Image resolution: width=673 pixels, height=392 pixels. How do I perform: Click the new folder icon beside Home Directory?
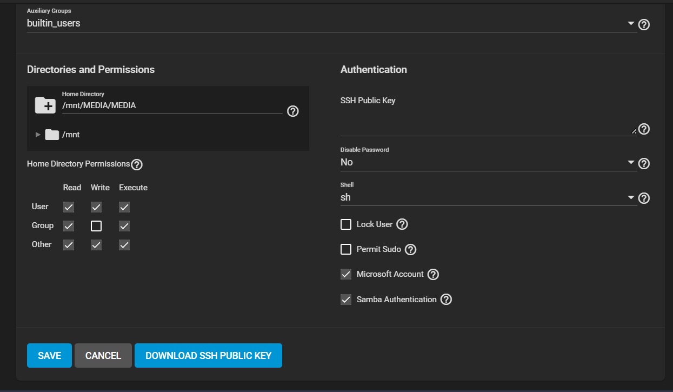tap(45, 105)
